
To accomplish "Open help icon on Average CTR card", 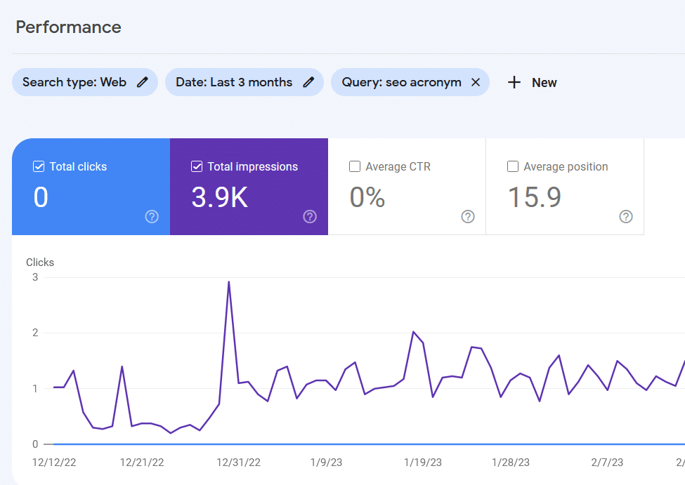I will [x=468, y=217].
